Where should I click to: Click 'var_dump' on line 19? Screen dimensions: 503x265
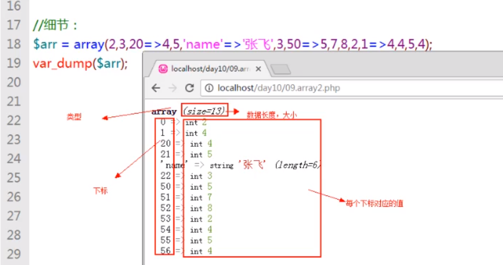click(62, 64)
